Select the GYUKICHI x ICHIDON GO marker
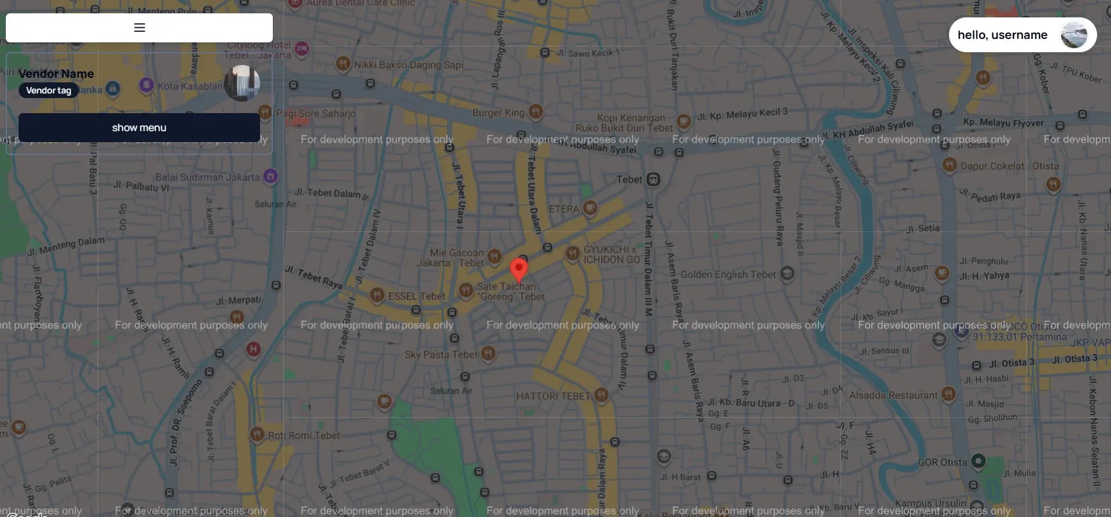The image size is (1111, 517). point(572,253)
